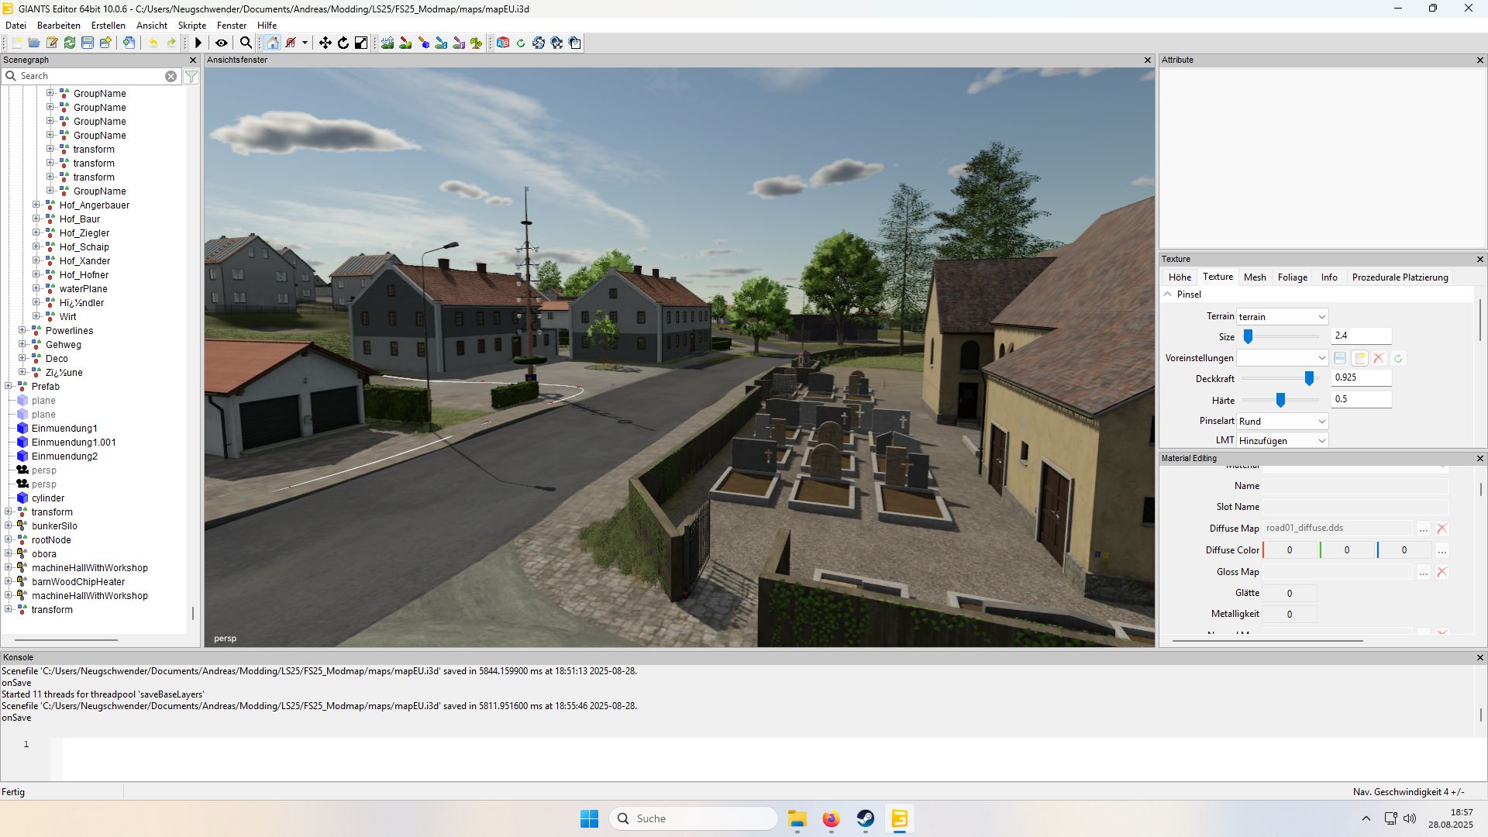1488x837 pixels.
Task: Select the terrain detail texture paint icon
Action: click(405, 43)
